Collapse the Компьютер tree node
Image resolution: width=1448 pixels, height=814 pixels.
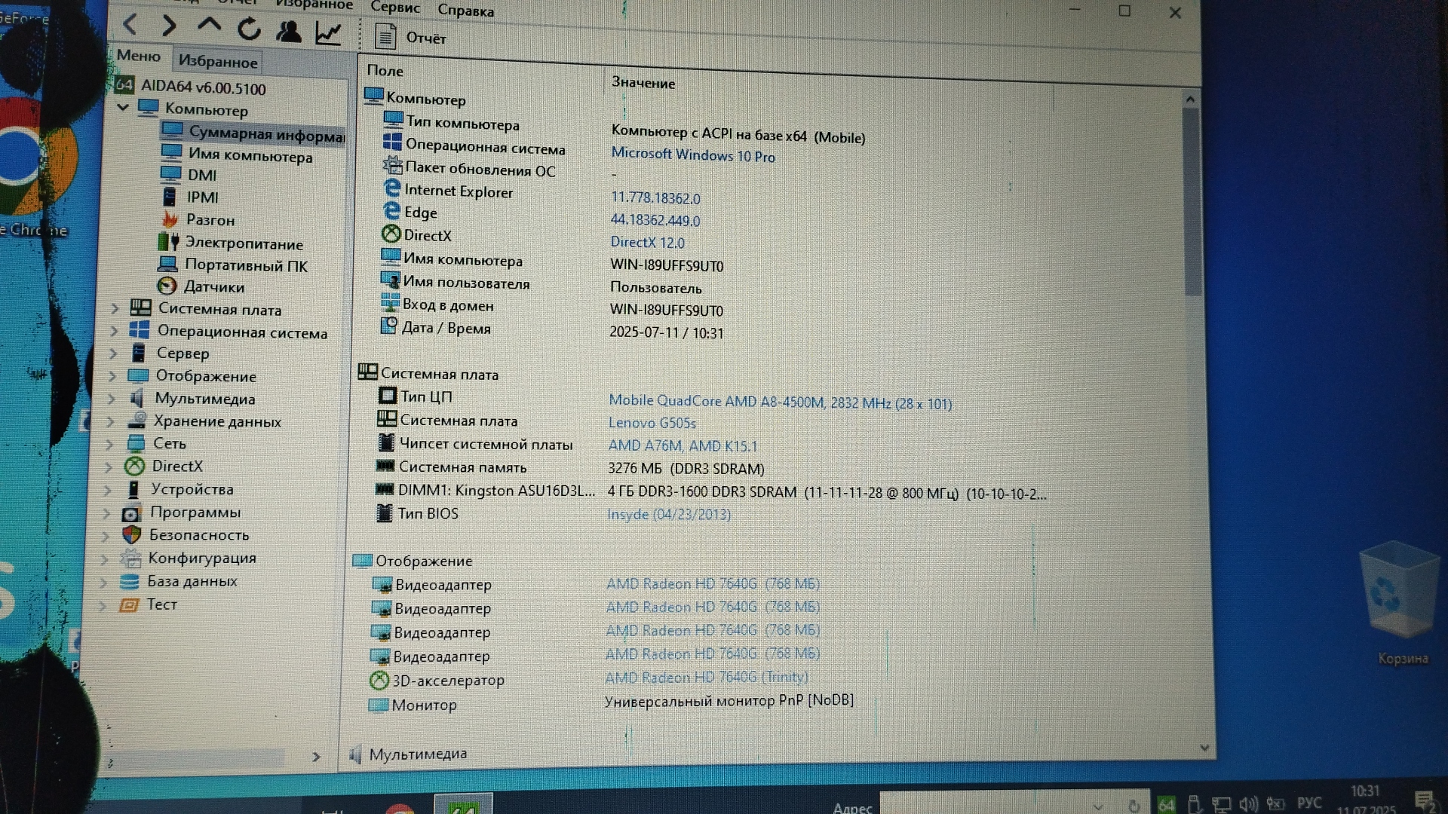123,108
